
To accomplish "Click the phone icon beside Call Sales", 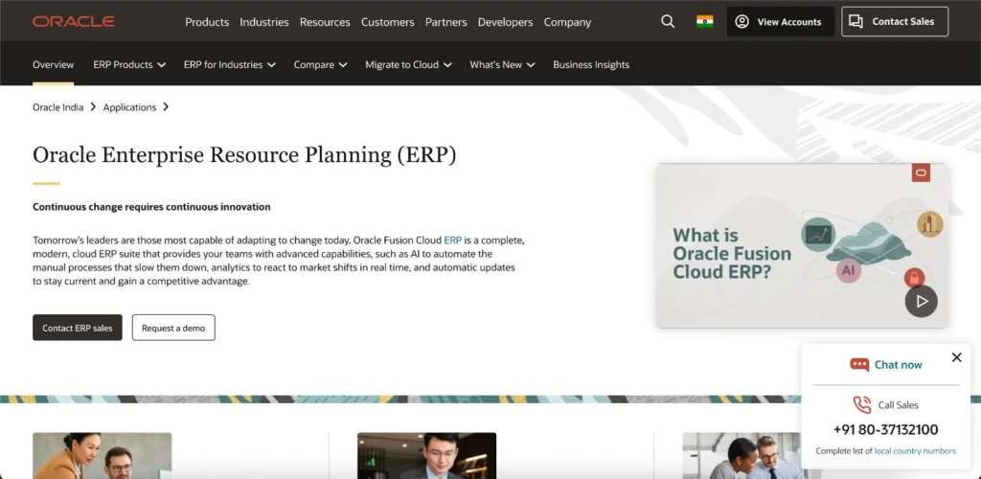I will click(862, 404).
